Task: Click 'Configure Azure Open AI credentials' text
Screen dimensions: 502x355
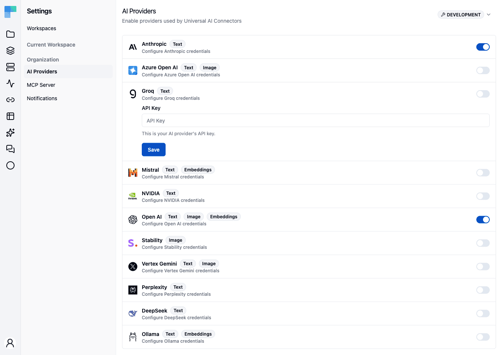Action: click(181, 75)
